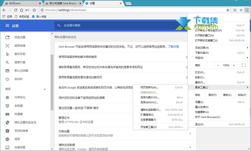The width and height of the screenshot is (251, 151).
Task: Select 打印(P) in the main menu
Action: click(219, 73)
